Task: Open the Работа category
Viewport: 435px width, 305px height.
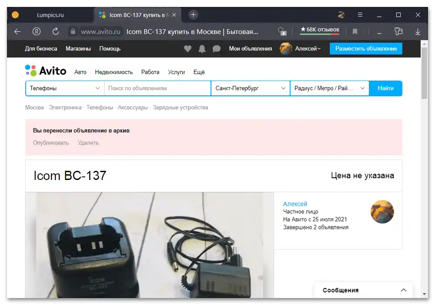Action: (150, 72)
